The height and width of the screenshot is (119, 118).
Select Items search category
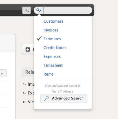pos(49,74)
